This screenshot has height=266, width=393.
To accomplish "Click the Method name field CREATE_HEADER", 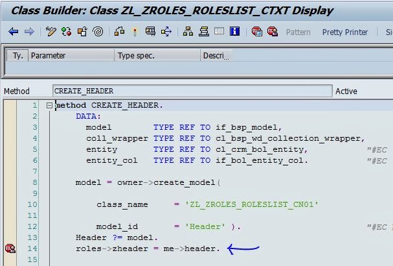I will point(192,91).
